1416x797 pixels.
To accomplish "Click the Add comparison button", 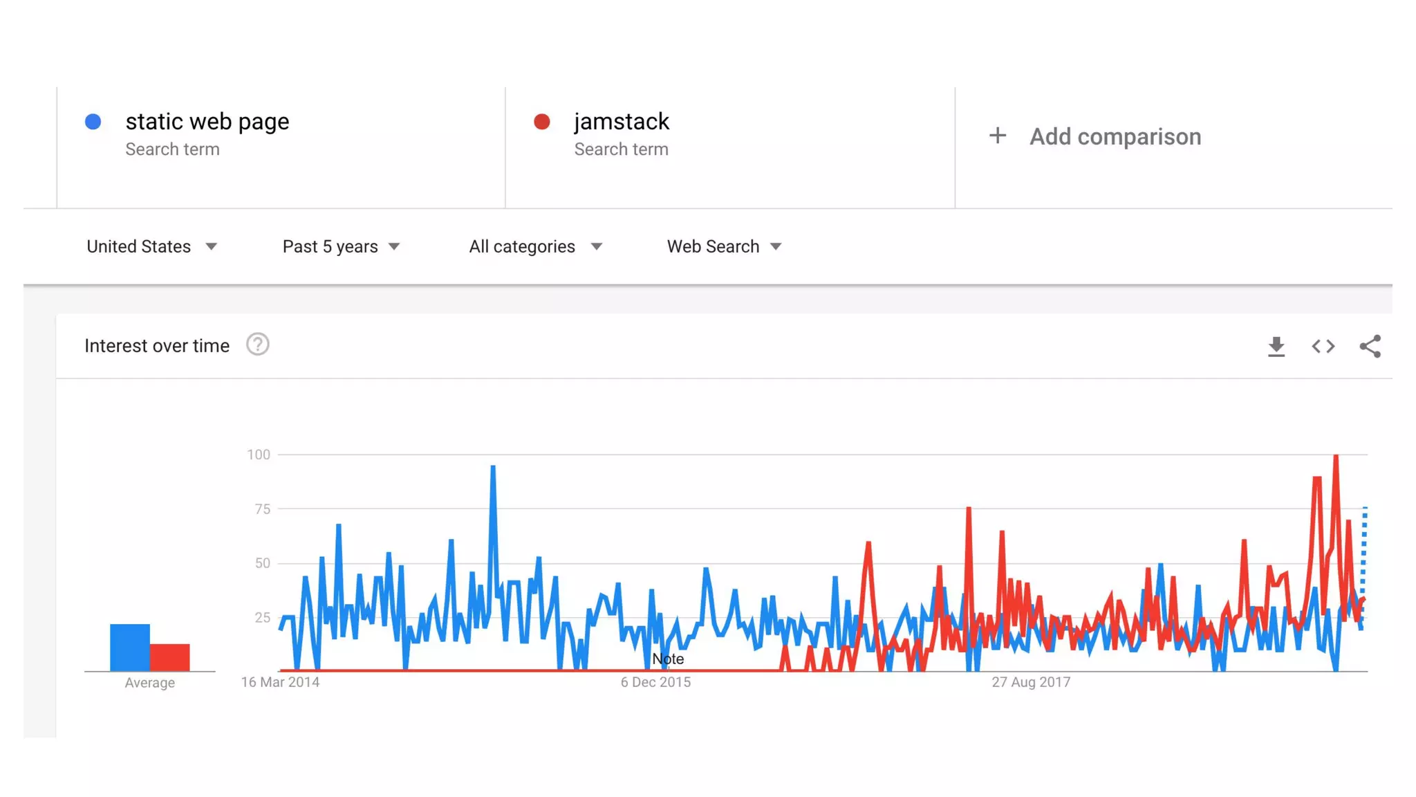I will (x=1115, y=136).
